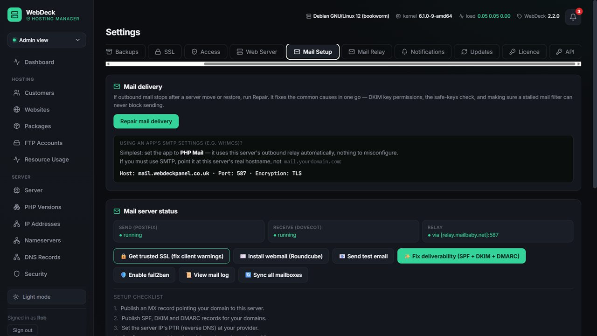This screenshot has width=597, height=336.
Task: Click the WebDeck version tag icon
Action: tap(519, 16)
